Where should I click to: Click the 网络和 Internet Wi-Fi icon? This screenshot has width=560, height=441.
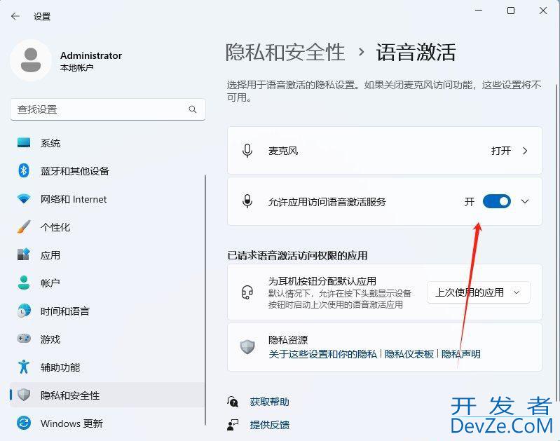click(24, 198)
